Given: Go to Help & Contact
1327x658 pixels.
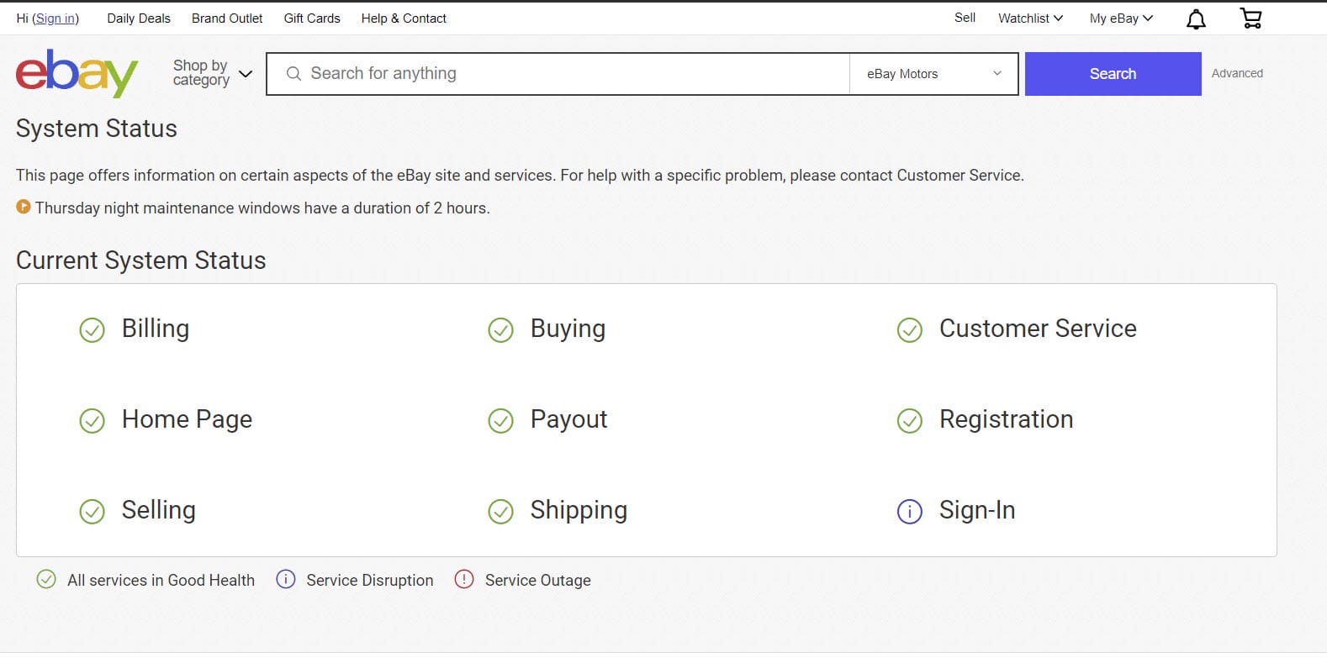Looking at the screenshot, I should pyautogui.click(x=404, y=18).
